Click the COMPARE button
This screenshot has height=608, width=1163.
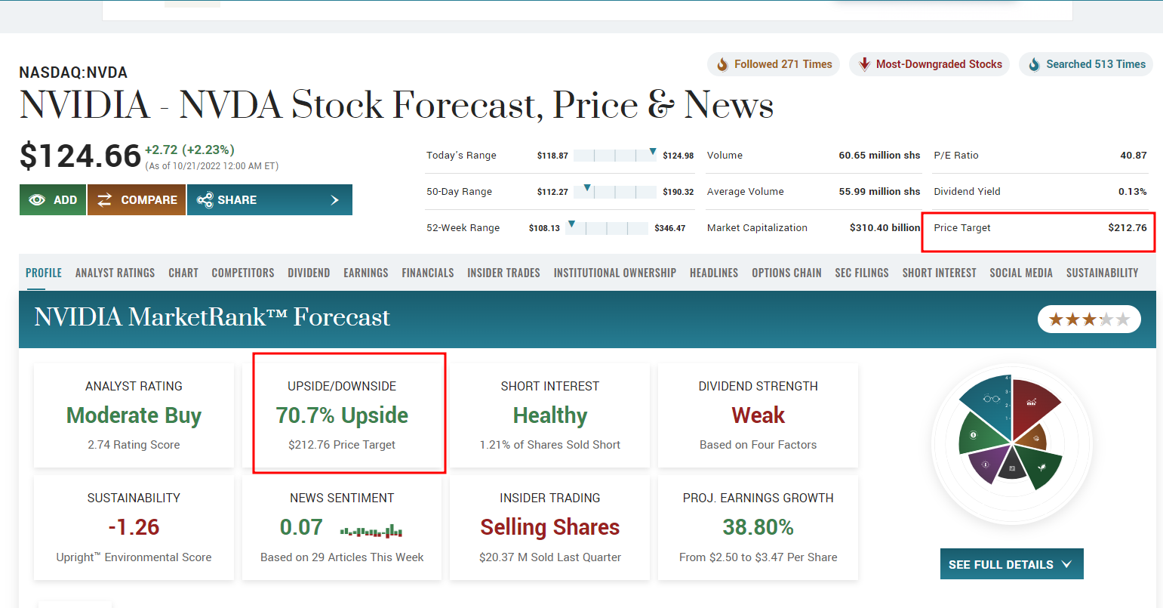click(x=137, y=200)
